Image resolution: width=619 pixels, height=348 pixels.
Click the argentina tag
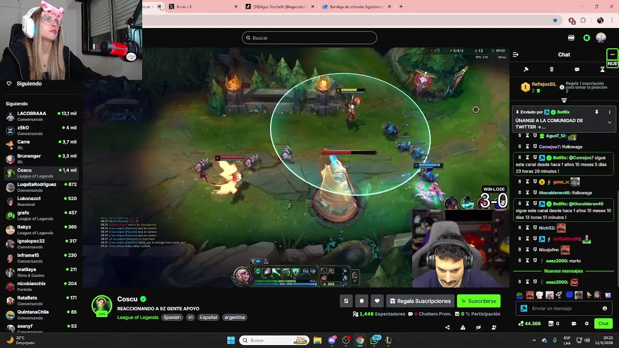[x=235, y=318]
